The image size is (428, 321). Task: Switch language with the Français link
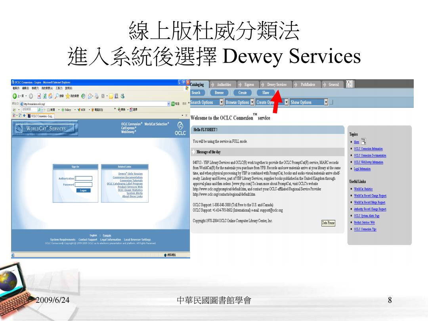[107, 235]
